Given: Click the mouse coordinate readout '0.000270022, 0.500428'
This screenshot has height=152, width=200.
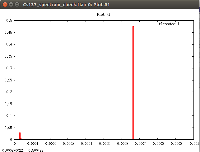Looking at the screenshot, I should 23,150.
